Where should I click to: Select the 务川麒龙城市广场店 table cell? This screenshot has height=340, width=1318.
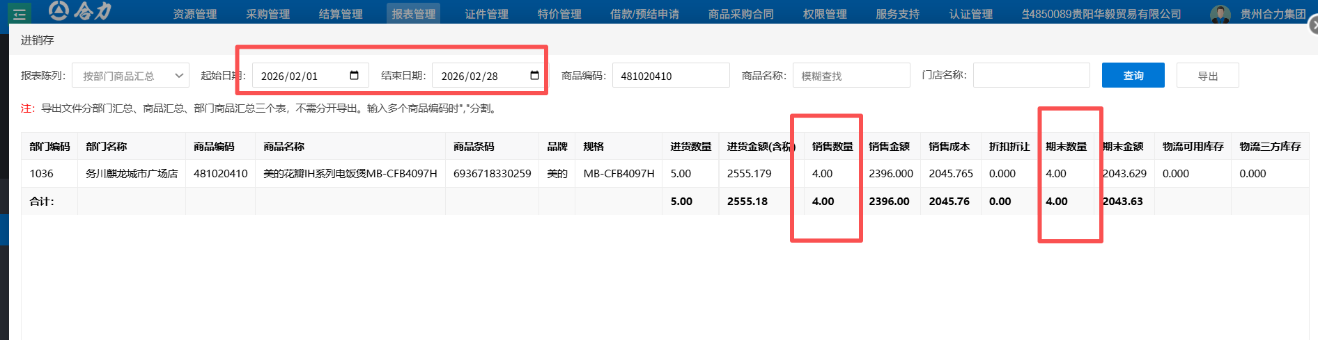click(132, 174)
